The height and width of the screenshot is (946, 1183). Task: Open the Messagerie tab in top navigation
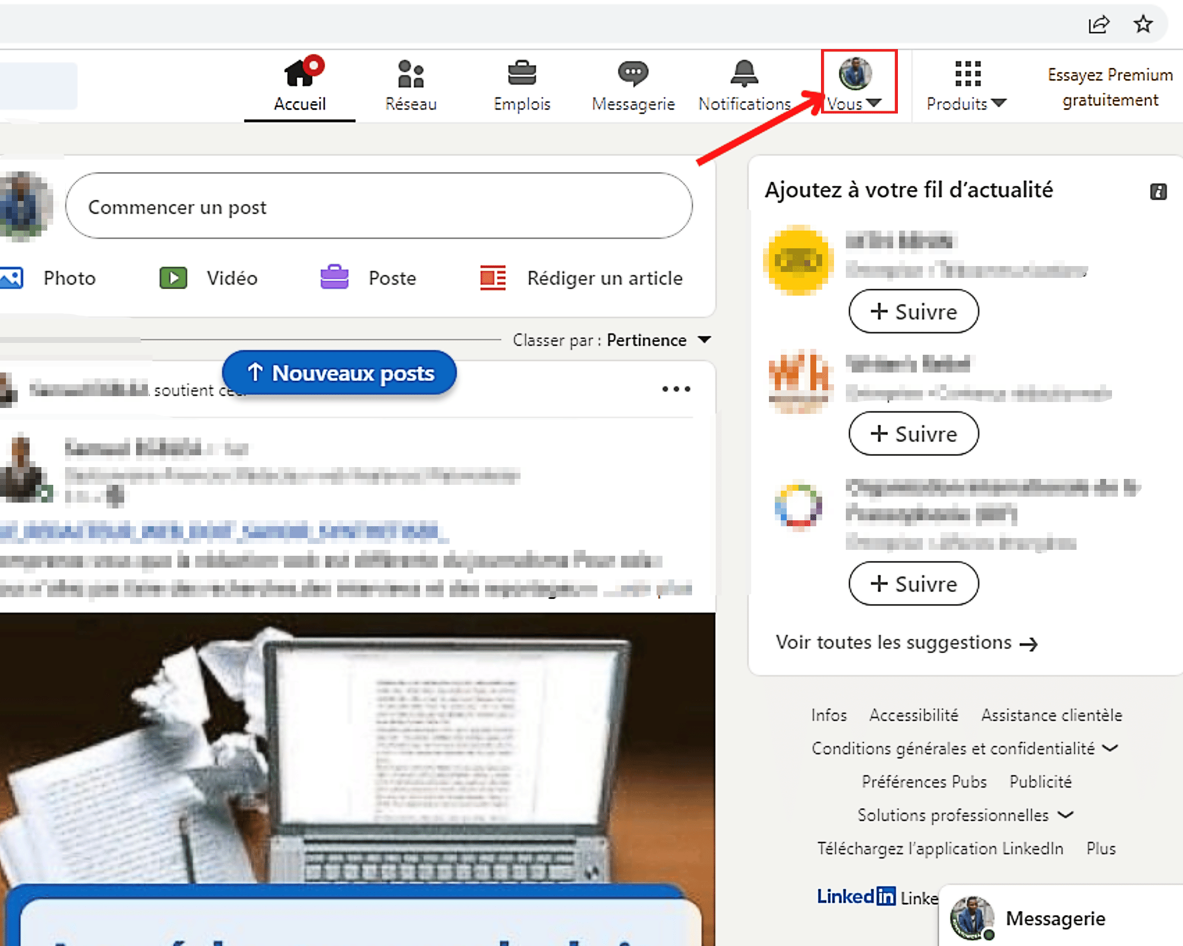point(633,86)
